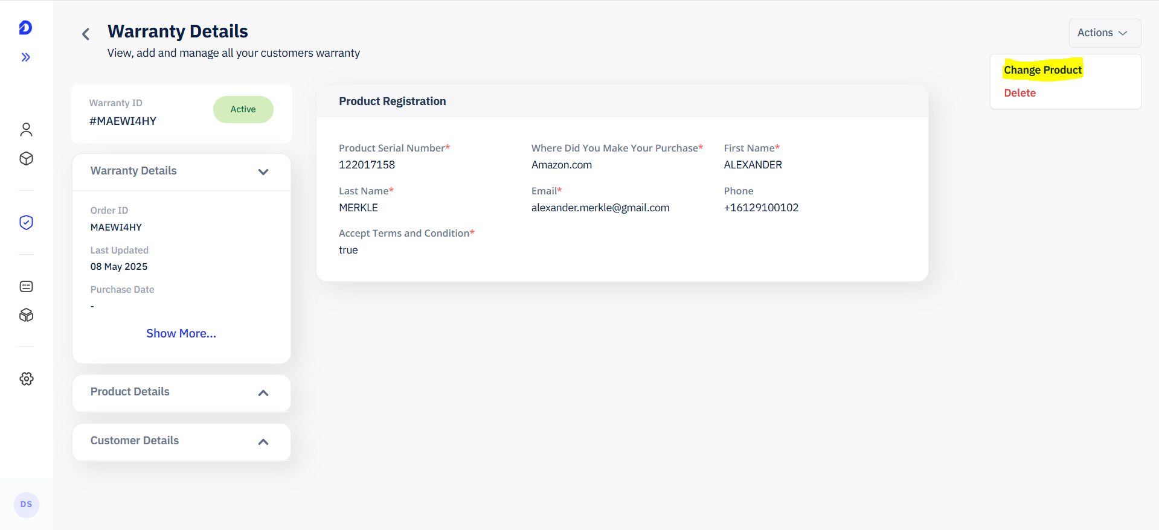Open the DS user avatar

(26, 505)
